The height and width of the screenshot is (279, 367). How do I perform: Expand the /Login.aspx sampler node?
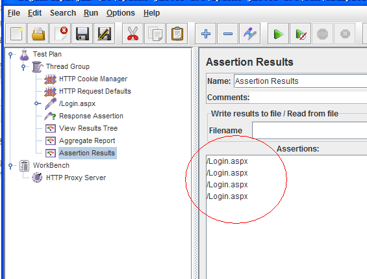click(37, 103)
